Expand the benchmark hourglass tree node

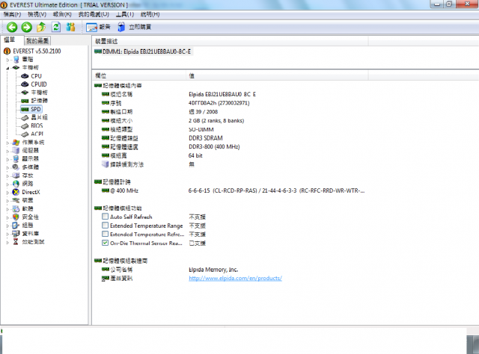click(7, 242)
